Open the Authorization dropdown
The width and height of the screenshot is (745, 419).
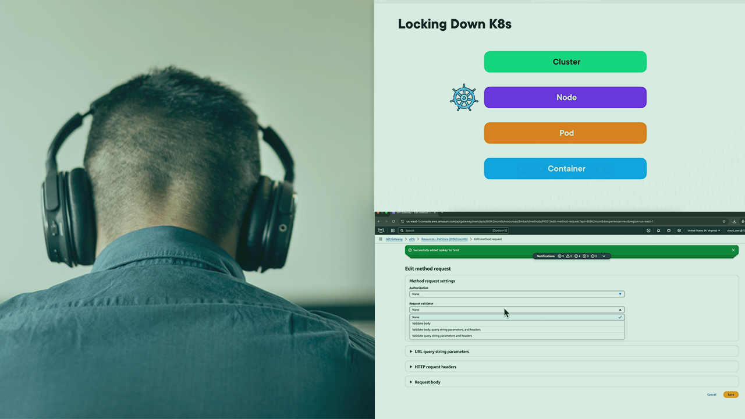pos(516,294)
